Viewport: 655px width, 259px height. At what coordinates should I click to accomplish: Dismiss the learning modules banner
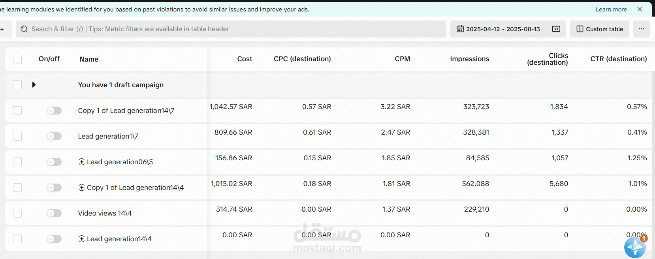click(x=640, y=9)
